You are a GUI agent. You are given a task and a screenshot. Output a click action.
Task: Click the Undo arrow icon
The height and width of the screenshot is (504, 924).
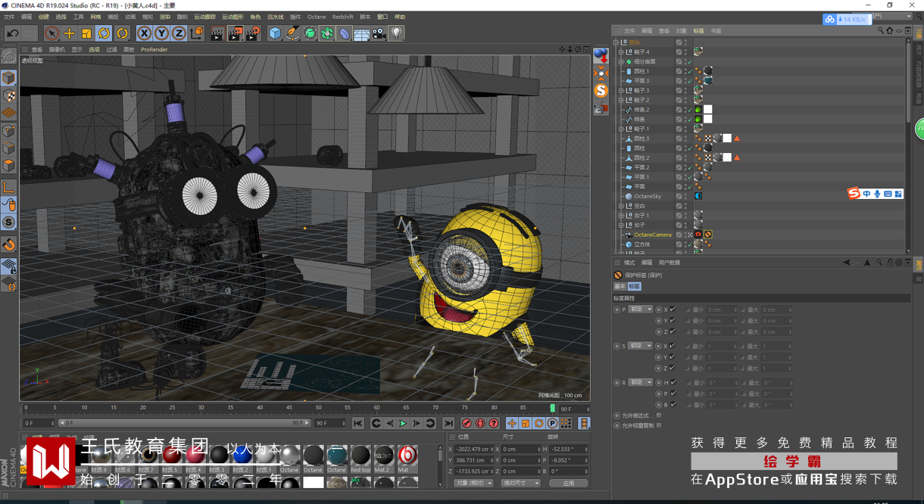click(12, 33)
